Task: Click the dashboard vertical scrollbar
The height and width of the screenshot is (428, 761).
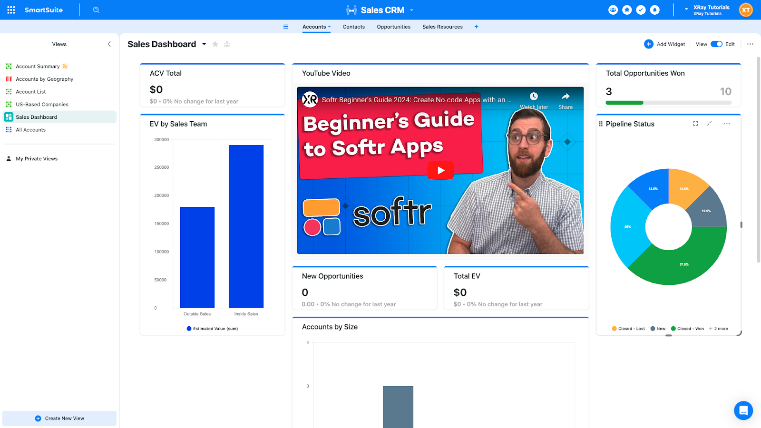Action: pyautogui.click(x=758, y=159)
